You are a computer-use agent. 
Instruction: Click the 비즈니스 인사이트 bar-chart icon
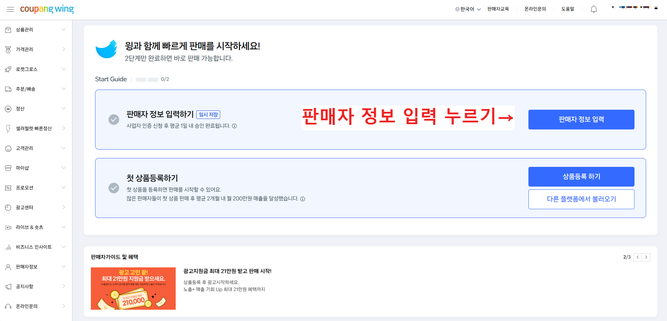8,247
